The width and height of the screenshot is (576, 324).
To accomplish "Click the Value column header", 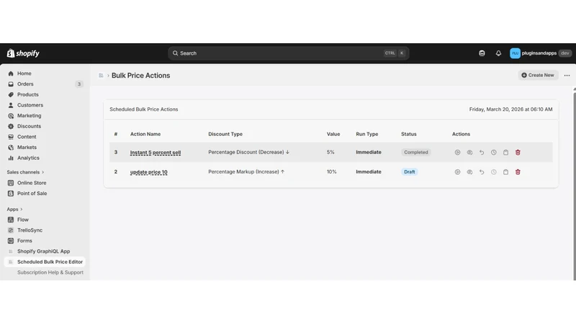I will (333, 134).
